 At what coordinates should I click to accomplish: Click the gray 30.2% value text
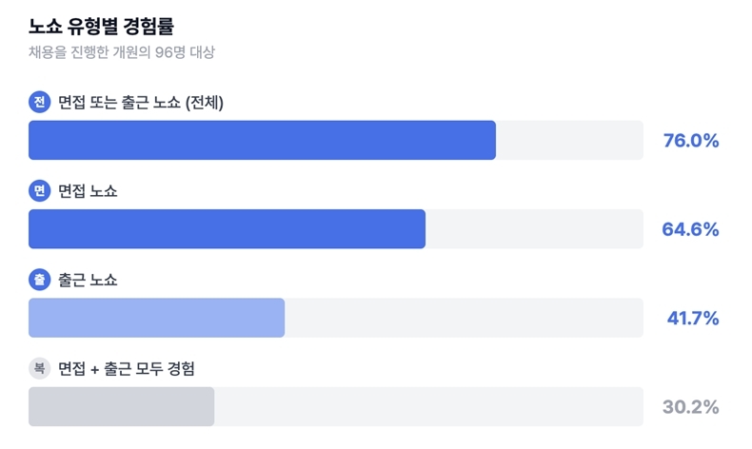(x=690, y=407)
